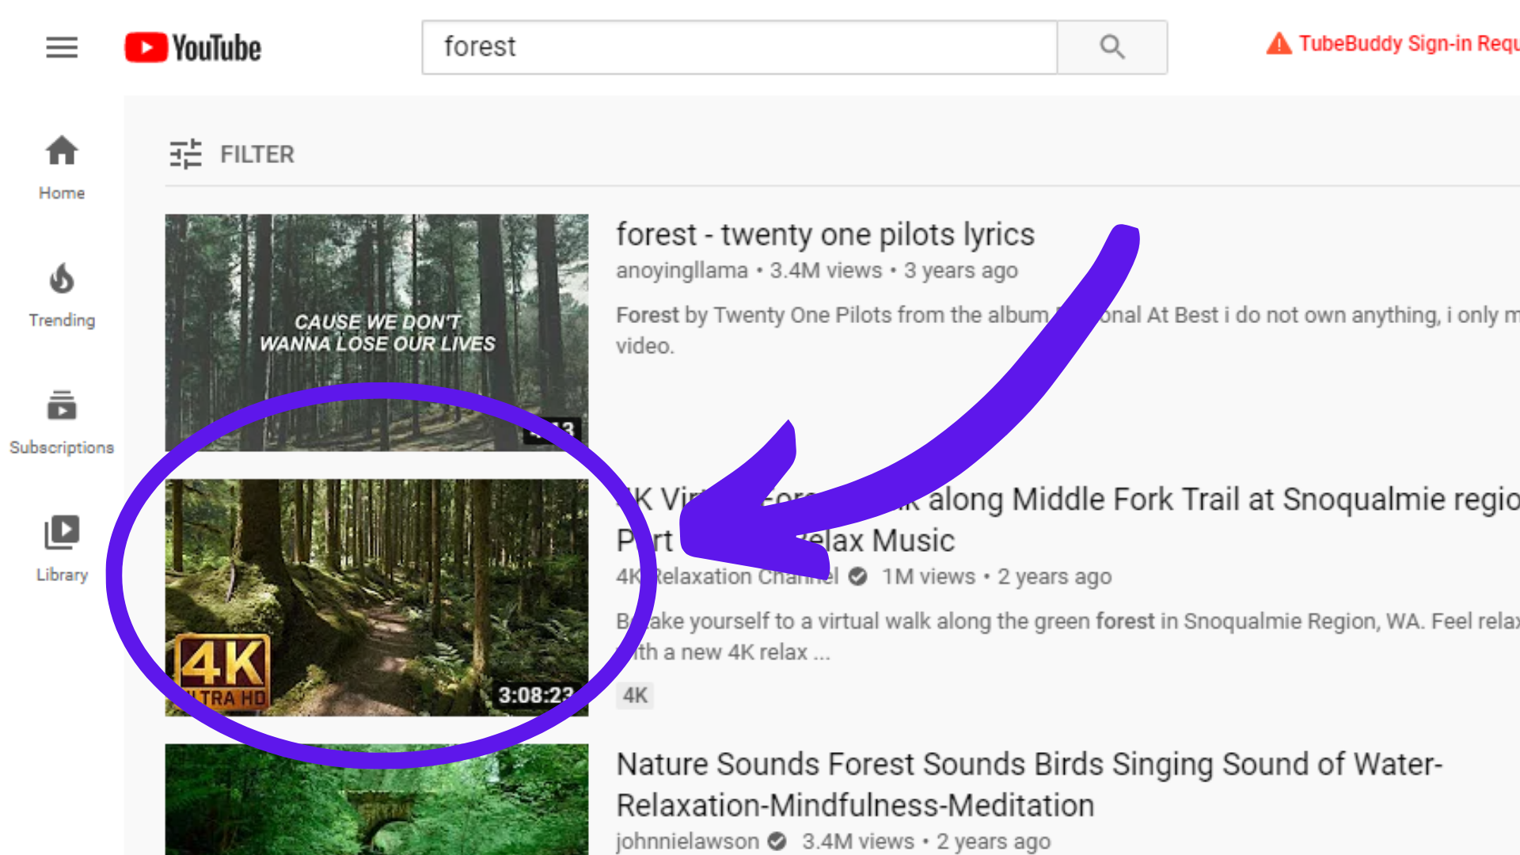
Task: Open the hamburger guide menu
Action: (x=62, y=47)
